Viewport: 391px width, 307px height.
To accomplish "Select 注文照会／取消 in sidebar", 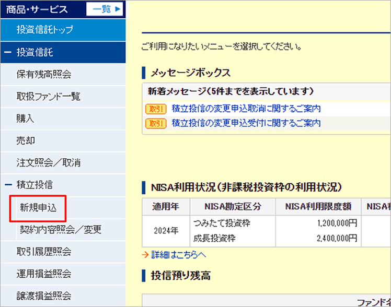I will [49, 162].
